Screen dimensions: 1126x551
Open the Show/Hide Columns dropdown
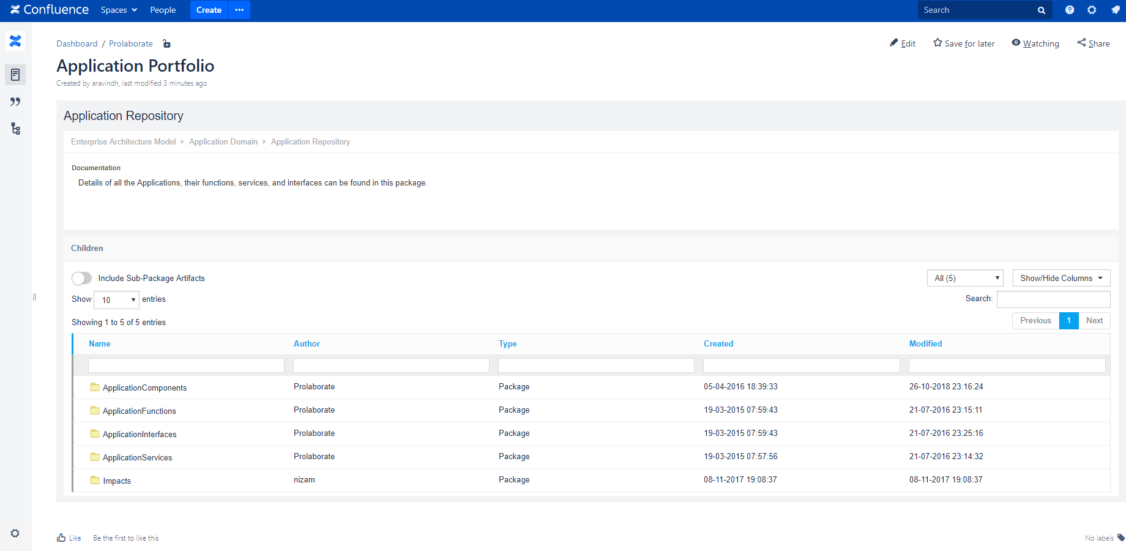coord(1061,278)
